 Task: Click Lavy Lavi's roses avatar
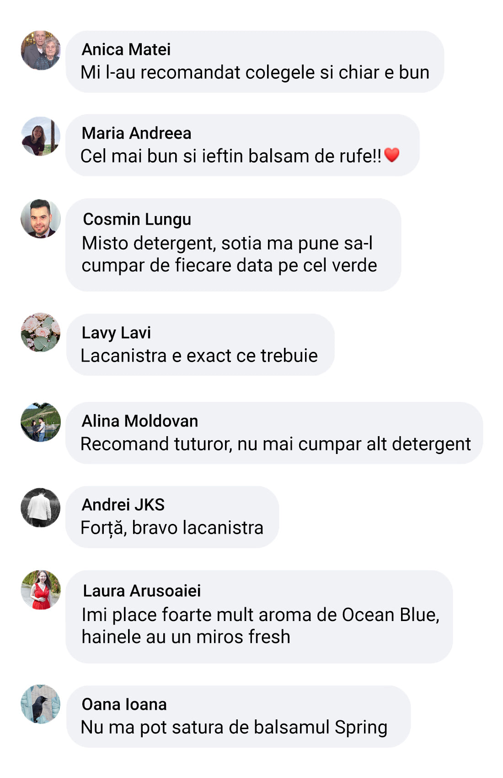point(41,332)
